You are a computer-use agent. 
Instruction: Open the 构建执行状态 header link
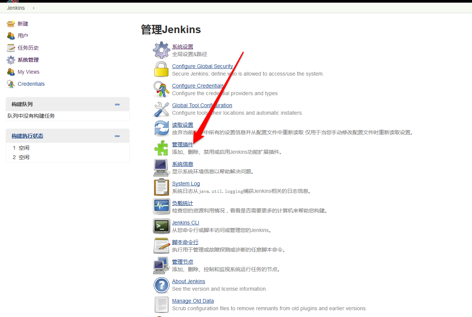(27, 136)
